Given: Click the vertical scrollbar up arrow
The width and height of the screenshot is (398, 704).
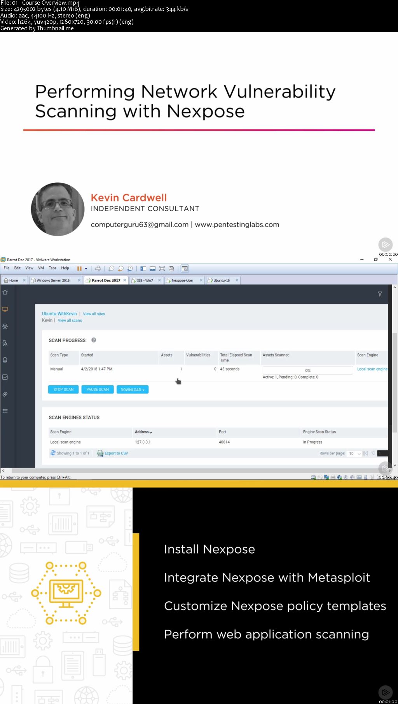Looking at the screenshot, I should tap(395, 288).
